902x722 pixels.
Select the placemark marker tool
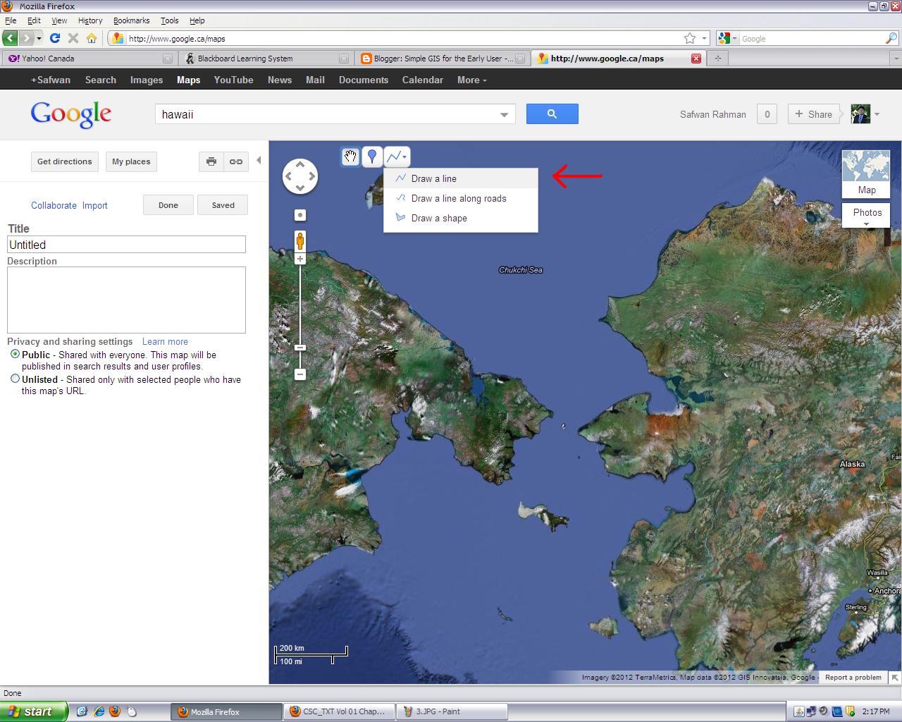click(373, 157)
